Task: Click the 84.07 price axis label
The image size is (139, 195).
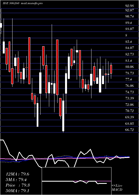Action: [130, 48]
